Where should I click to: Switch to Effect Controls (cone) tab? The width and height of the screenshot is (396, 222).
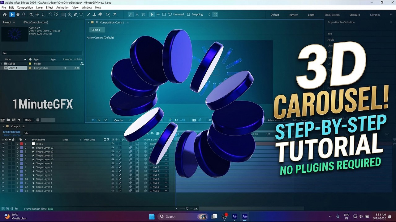click(36, 23)
